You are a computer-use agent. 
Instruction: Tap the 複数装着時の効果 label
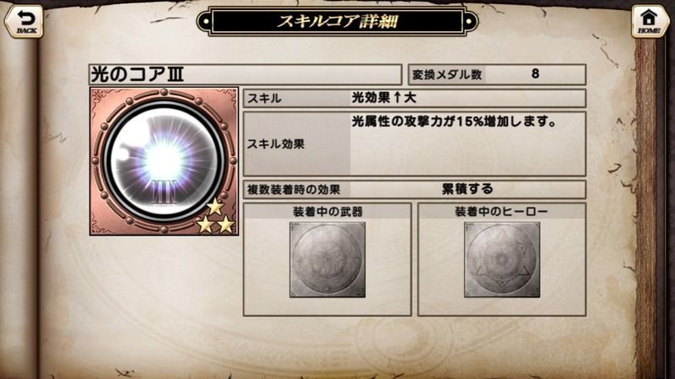pos(294,189)
